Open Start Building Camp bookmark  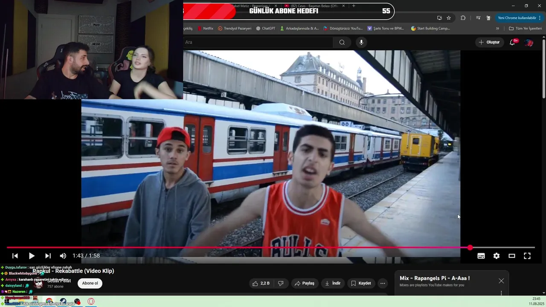(430, 29)
